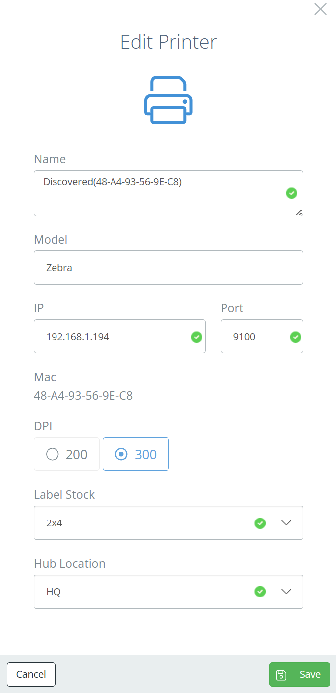Click the printer icon

(x=168, y=99)
